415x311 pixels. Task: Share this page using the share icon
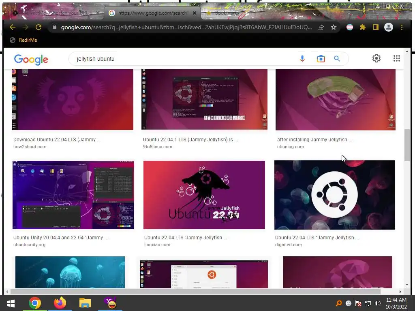[x=321, y=27]
